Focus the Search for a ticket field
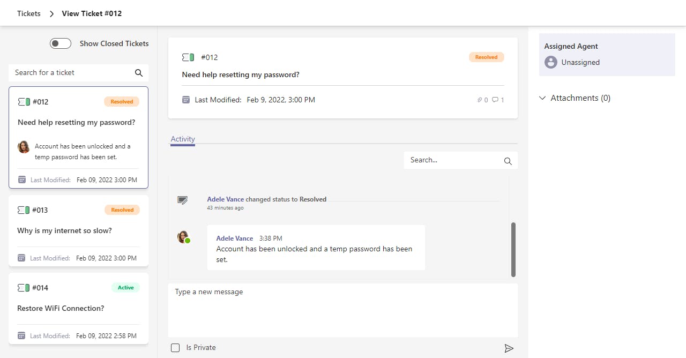The height and width of the screenshot is (358, 686). (x=72, y=73)
